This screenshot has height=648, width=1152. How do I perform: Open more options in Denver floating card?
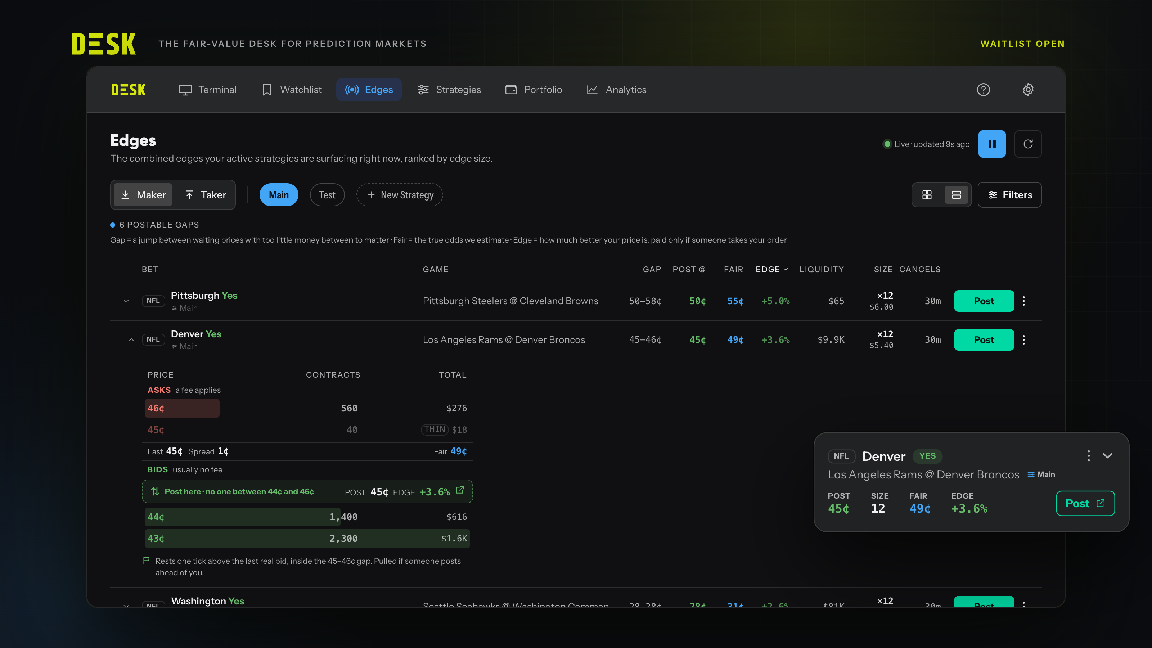point(1089,456)
